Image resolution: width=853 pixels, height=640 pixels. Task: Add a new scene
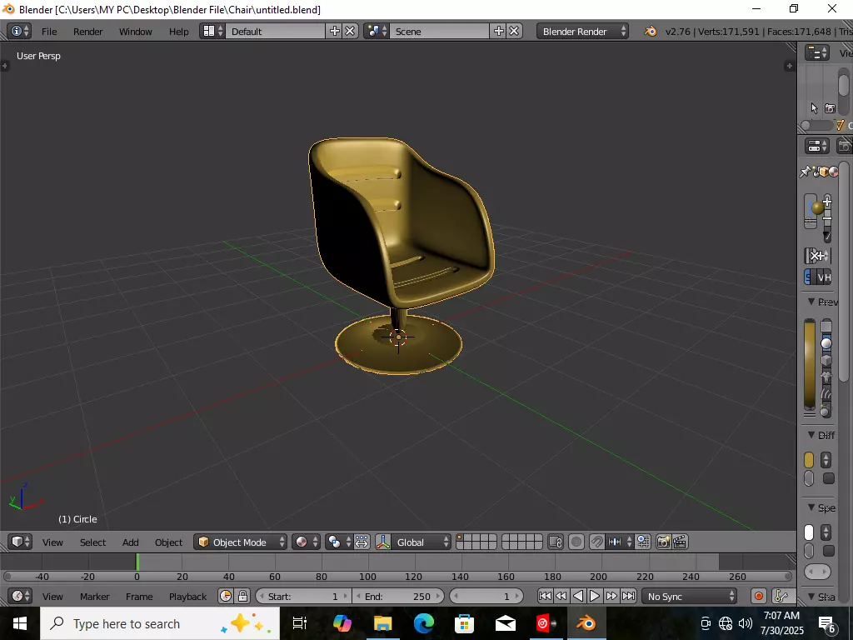tap(498, 31)
